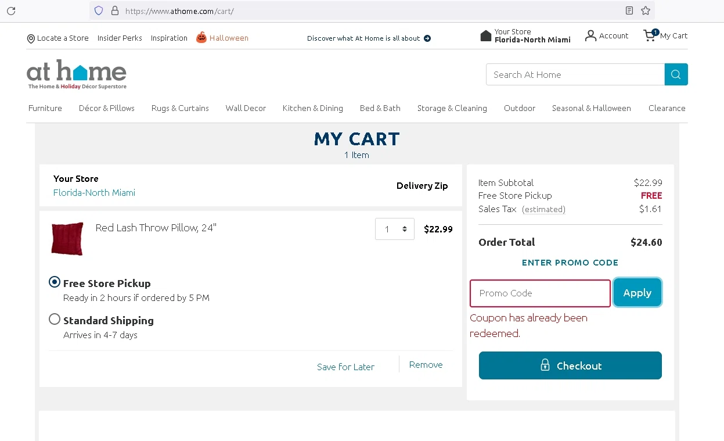The width and height of the screenshot is (724, 441).
Task: Select Free Store Pickup option
Action: (x=55, y=282)
